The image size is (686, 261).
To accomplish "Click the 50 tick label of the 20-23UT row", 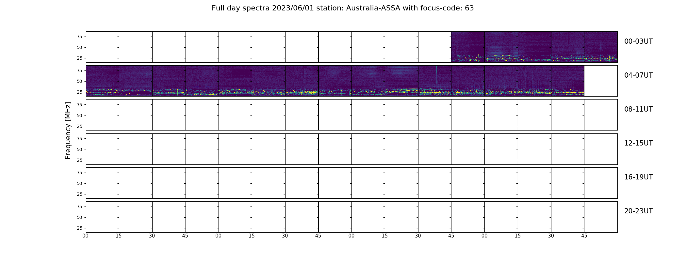I will tap(79, 217).
